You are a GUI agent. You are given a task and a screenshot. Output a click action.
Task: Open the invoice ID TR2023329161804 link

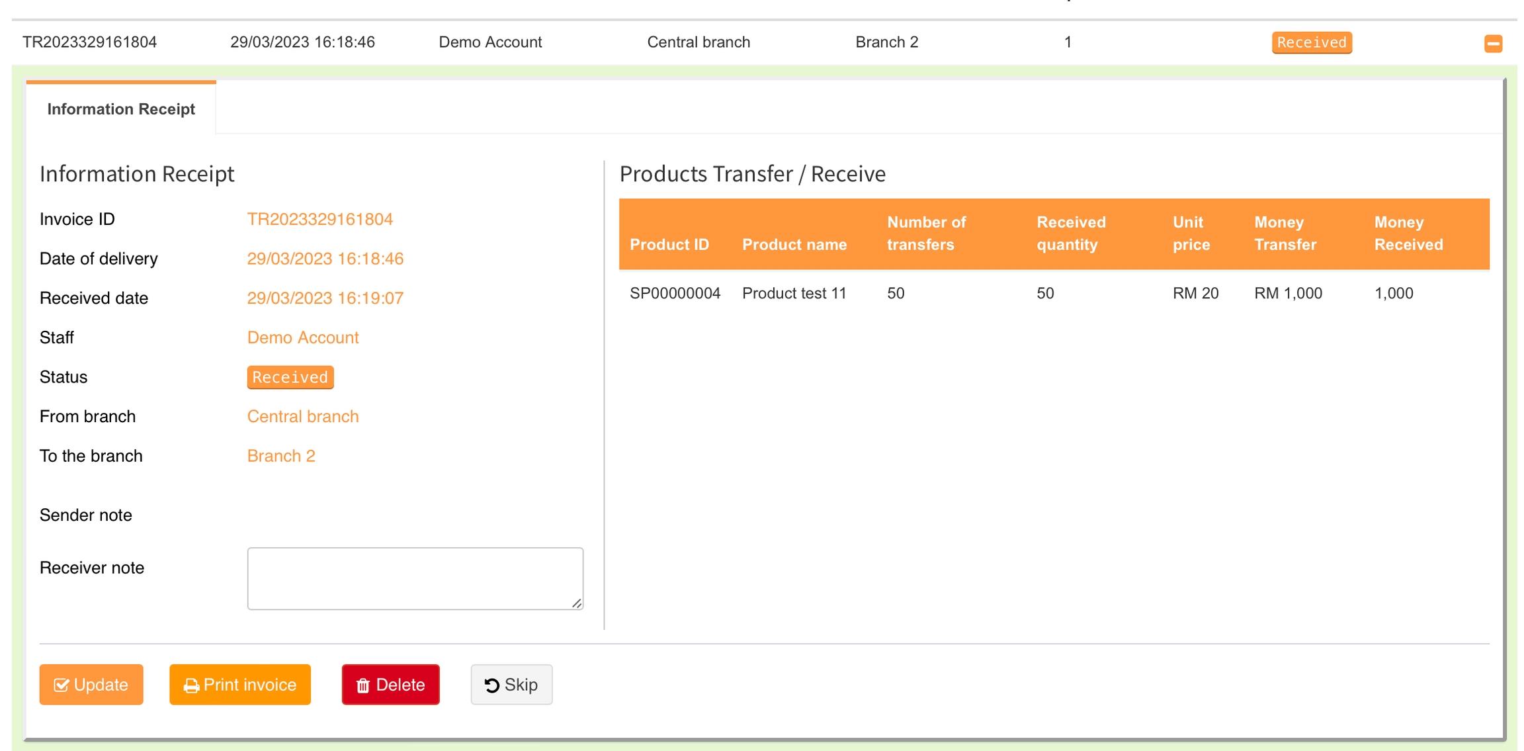(319, 219)
